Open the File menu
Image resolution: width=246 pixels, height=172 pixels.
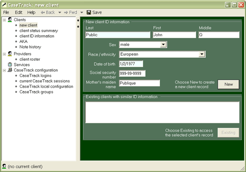click(6, 12)
